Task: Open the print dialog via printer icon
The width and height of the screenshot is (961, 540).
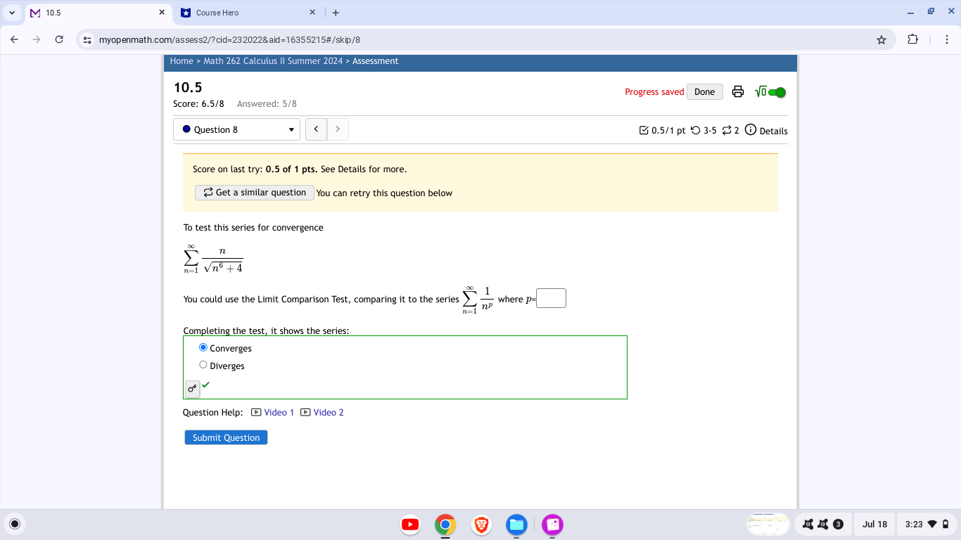Action: (x=737, y=91)
